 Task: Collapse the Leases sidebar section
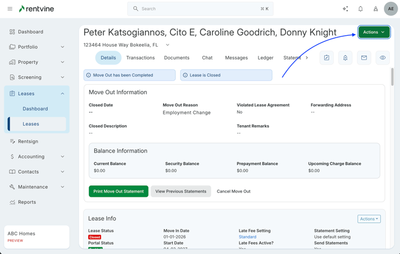click(62, 94)
